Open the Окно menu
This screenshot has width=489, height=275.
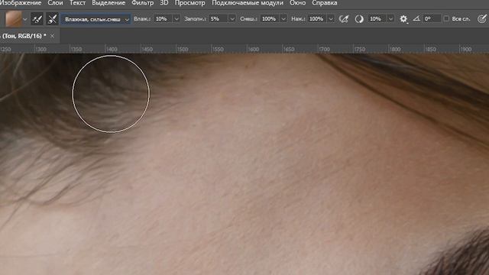(x=297, y=3)
